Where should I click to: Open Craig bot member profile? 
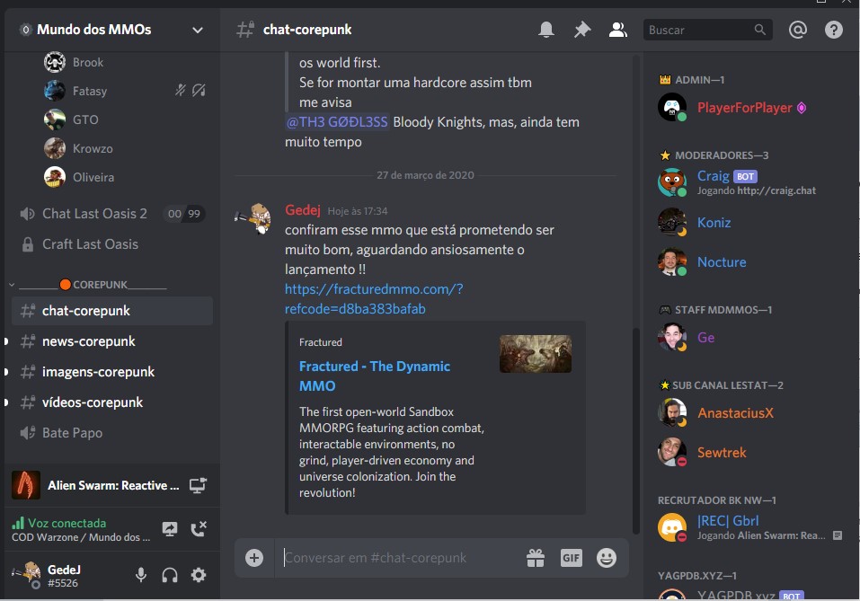coord(751,182)
